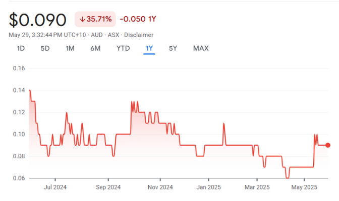Click the 0.16 y-axis label
The image size is (339, 201).
tap(19, 68)
